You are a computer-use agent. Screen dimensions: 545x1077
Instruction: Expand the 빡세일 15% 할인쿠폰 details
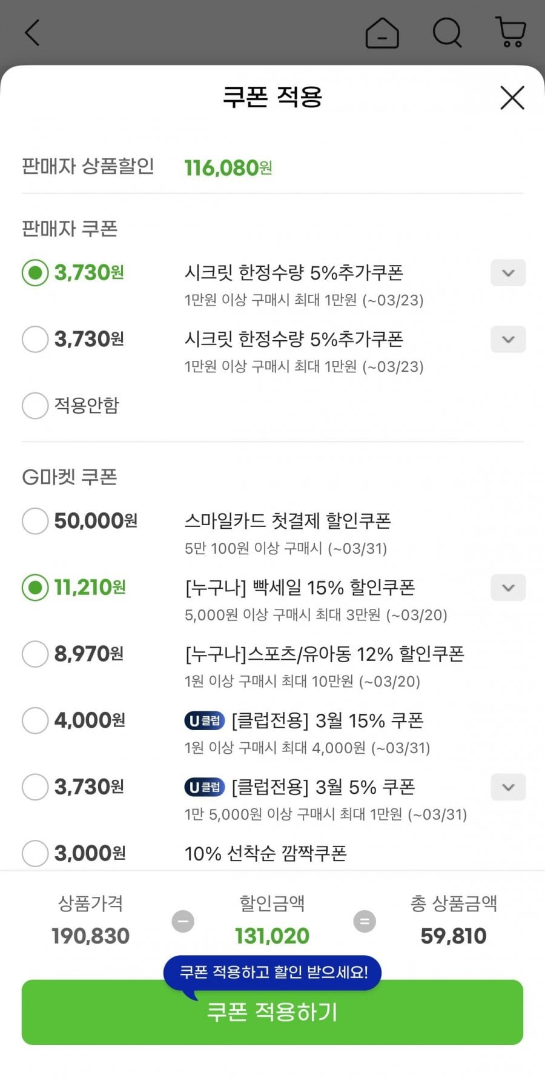click(508, 588)
